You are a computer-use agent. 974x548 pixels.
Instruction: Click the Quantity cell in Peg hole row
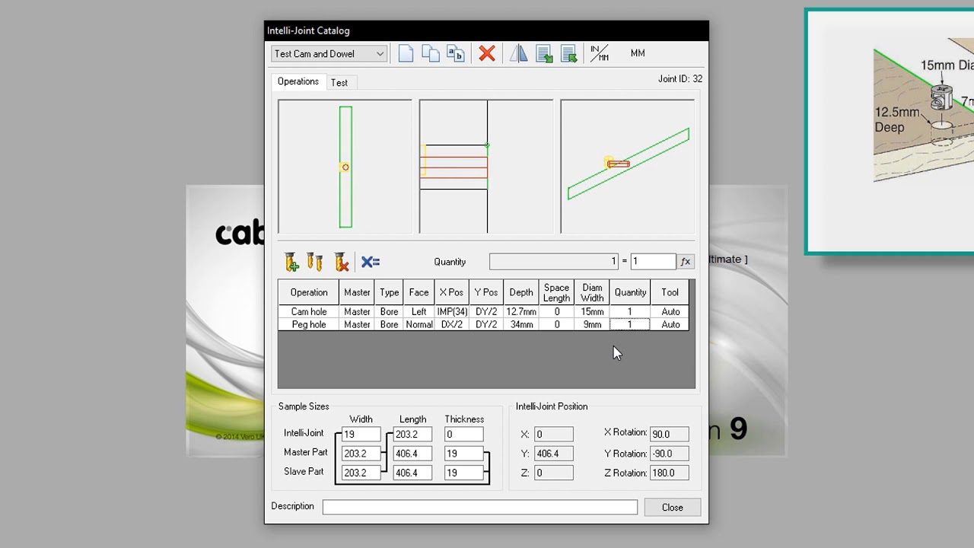[x=630, y=324]
